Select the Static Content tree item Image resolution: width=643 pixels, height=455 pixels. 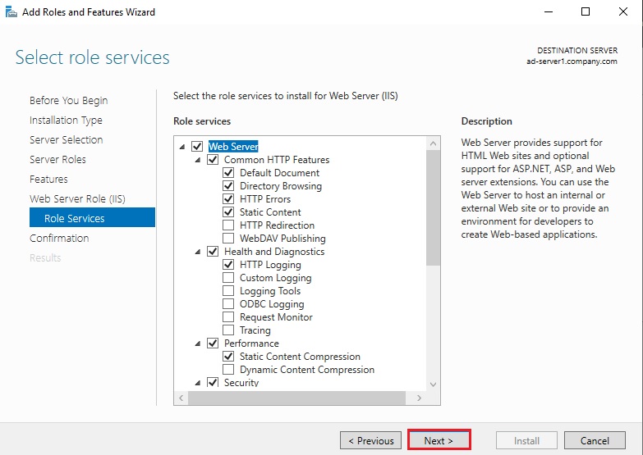pos(270,212)
